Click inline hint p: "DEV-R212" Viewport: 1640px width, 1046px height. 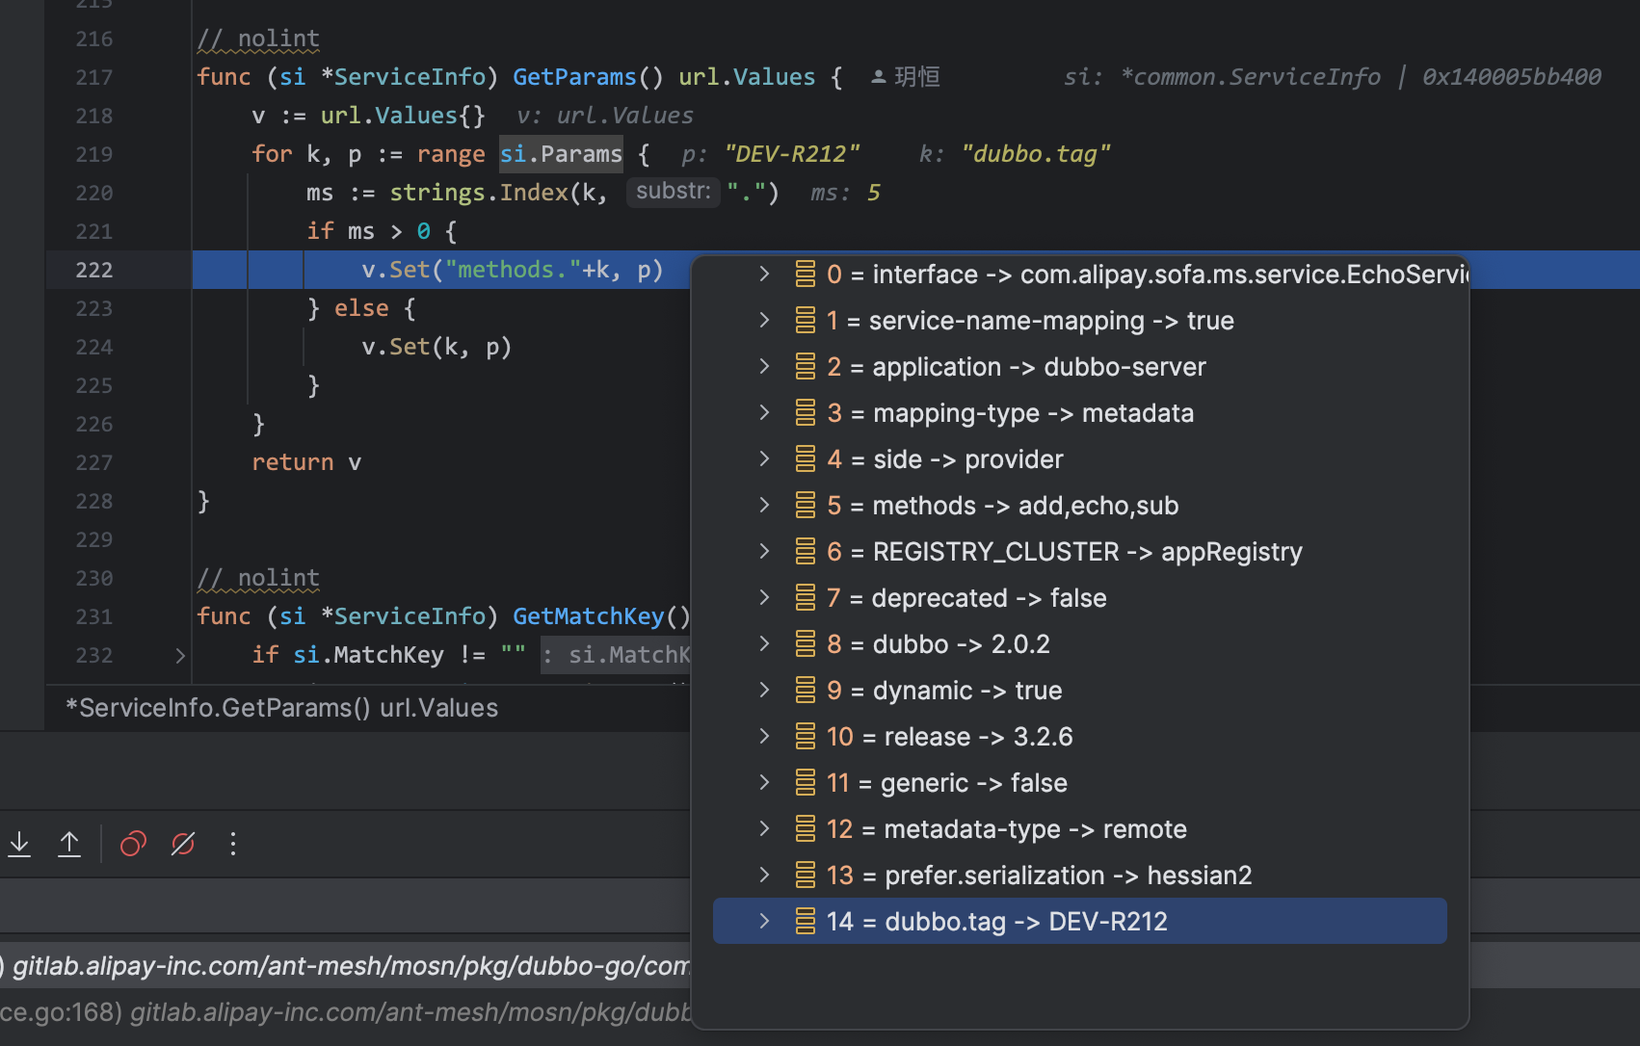[770, 154]
